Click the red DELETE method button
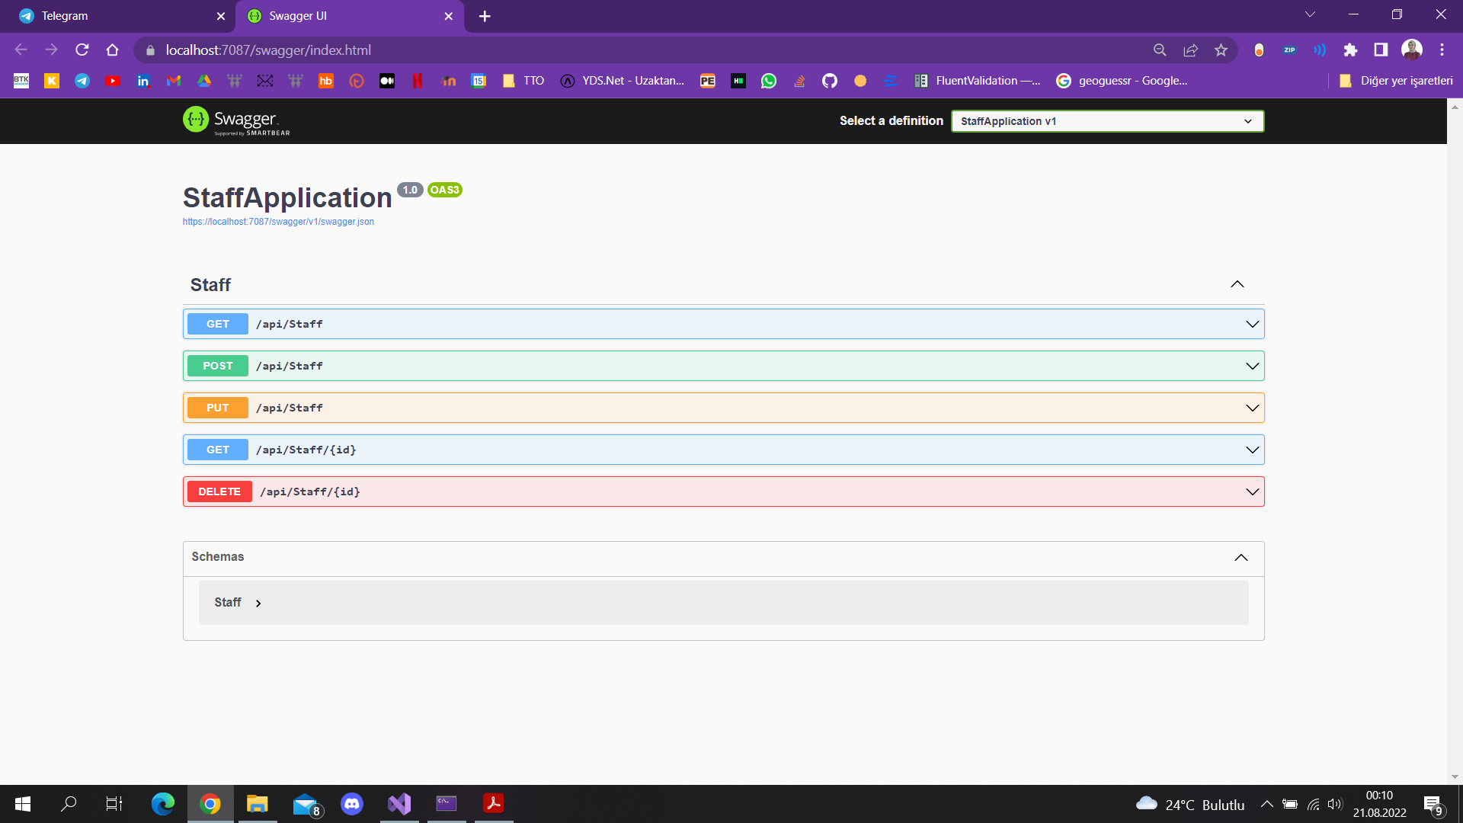Screen dimensions: 1463x823 pos(219,492)
